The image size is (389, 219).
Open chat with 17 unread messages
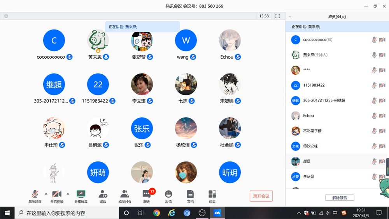tap(147, 196)
